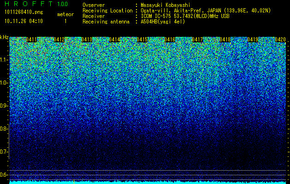
Task: Click the 0417 time marker
Action: (197, 40)
